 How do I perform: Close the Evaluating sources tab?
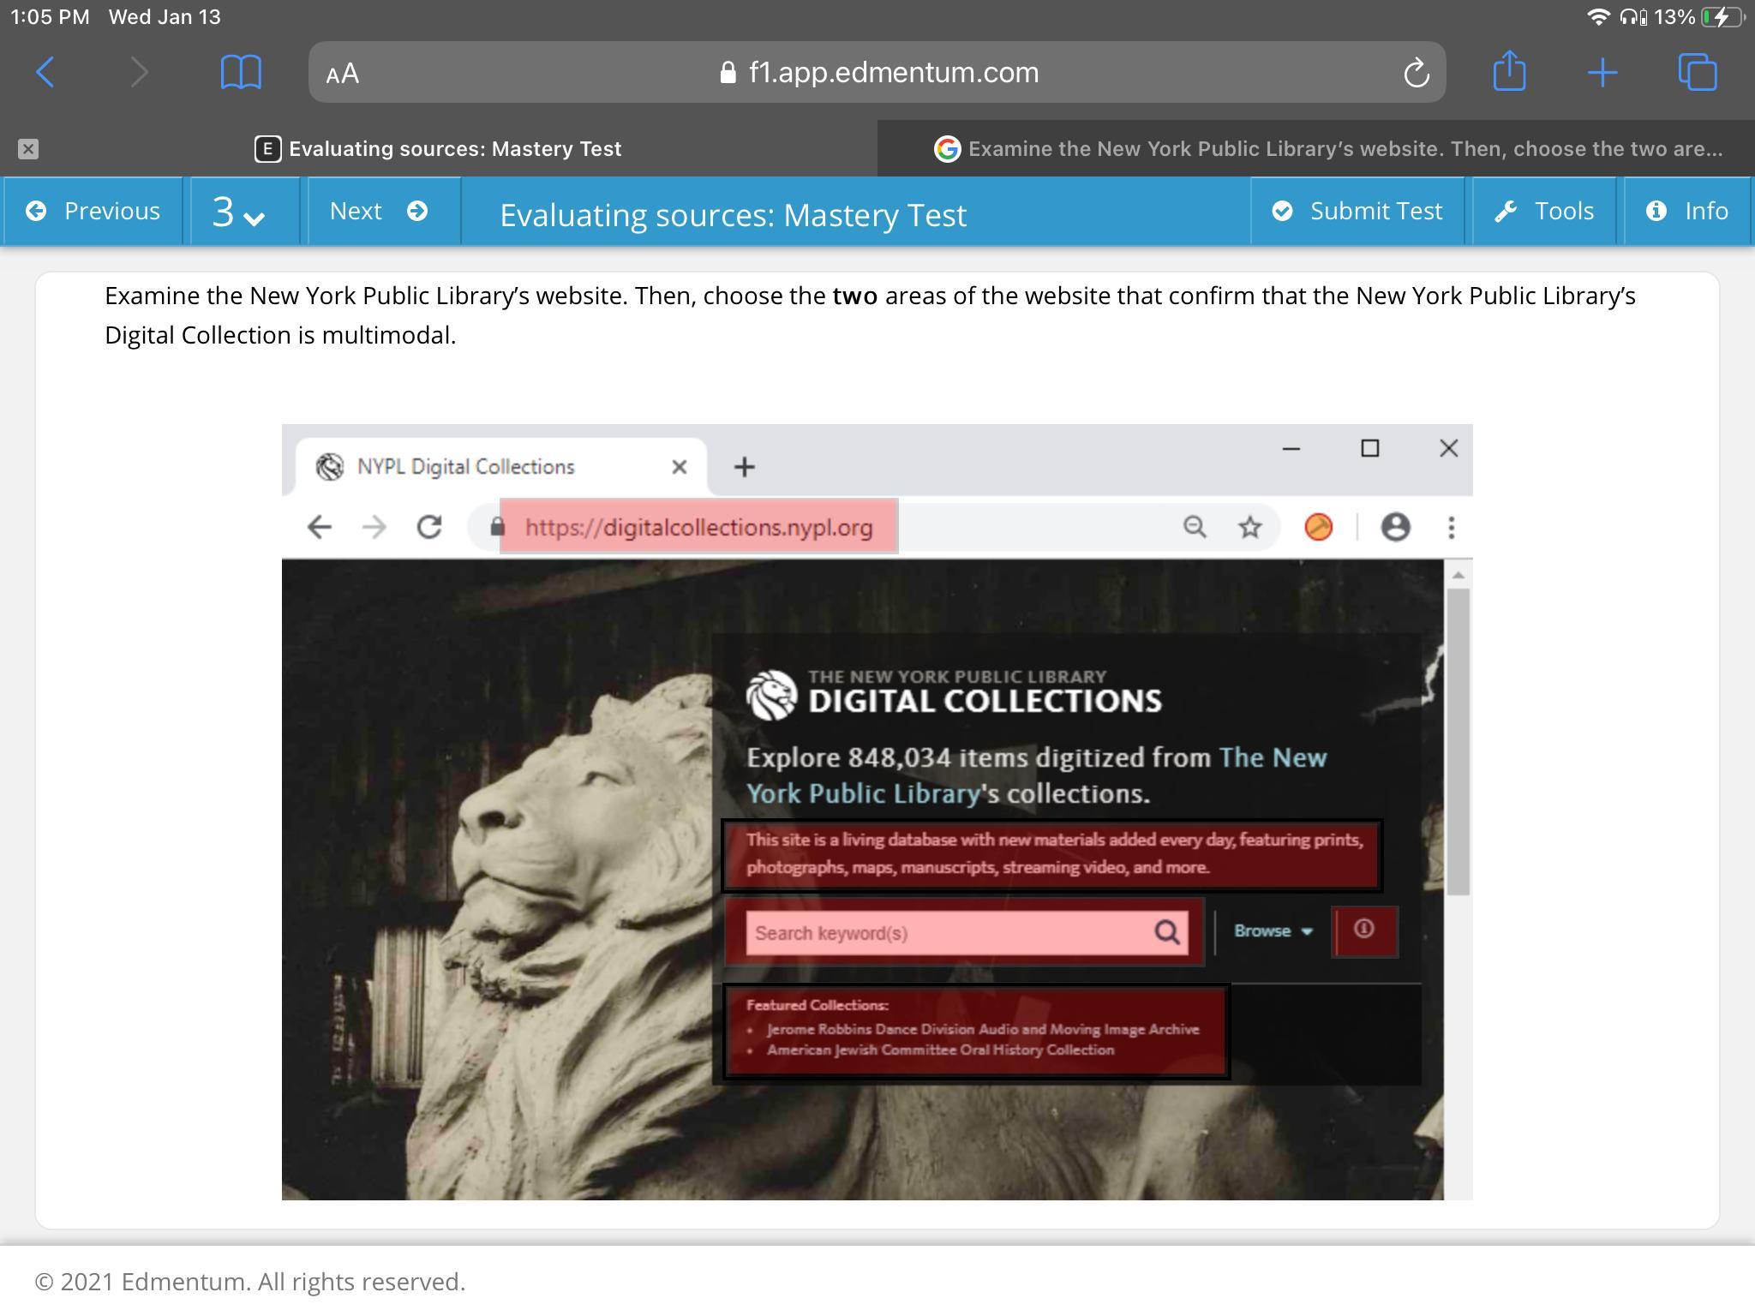[x=28, y=149]
